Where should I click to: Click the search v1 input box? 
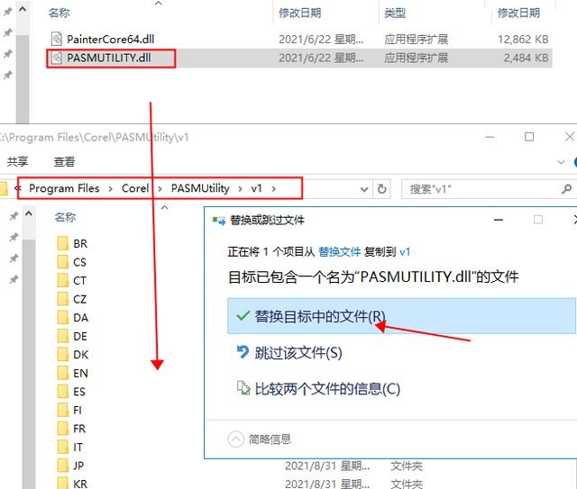pyautogui.click(x=478, y=189)
